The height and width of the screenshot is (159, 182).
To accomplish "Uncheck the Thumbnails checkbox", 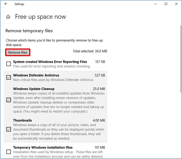I will 9,129.
